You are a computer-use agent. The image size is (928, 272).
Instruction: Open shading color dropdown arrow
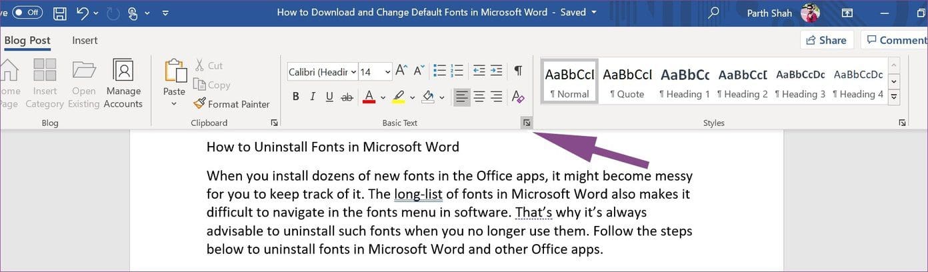coord(441,98)
